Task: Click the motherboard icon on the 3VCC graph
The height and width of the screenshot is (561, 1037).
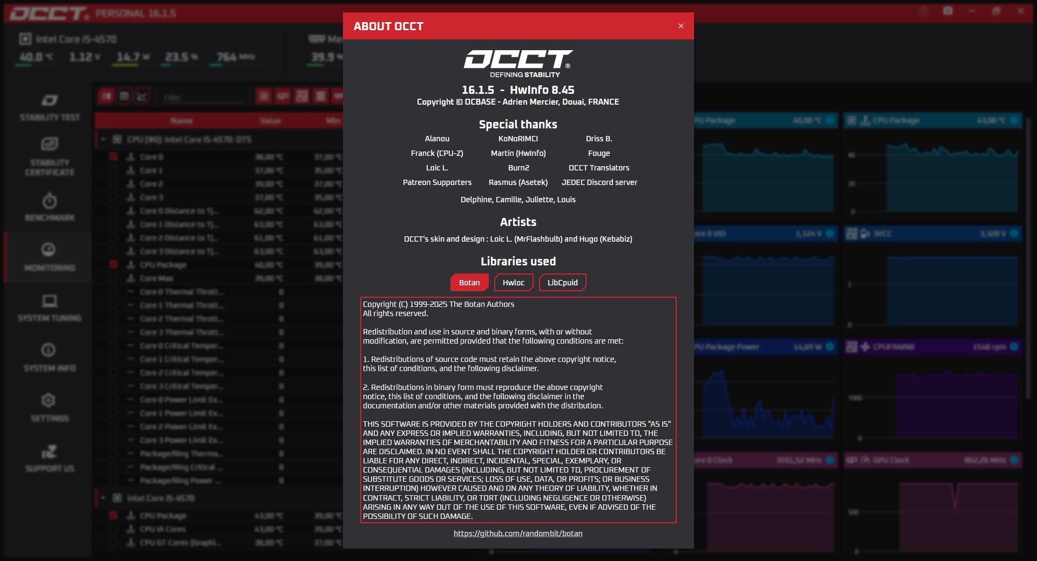Action: coord(852,234)
